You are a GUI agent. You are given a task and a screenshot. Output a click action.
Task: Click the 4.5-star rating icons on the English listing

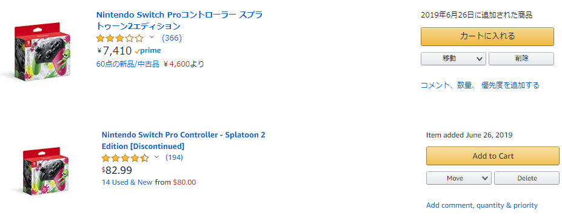125,157
